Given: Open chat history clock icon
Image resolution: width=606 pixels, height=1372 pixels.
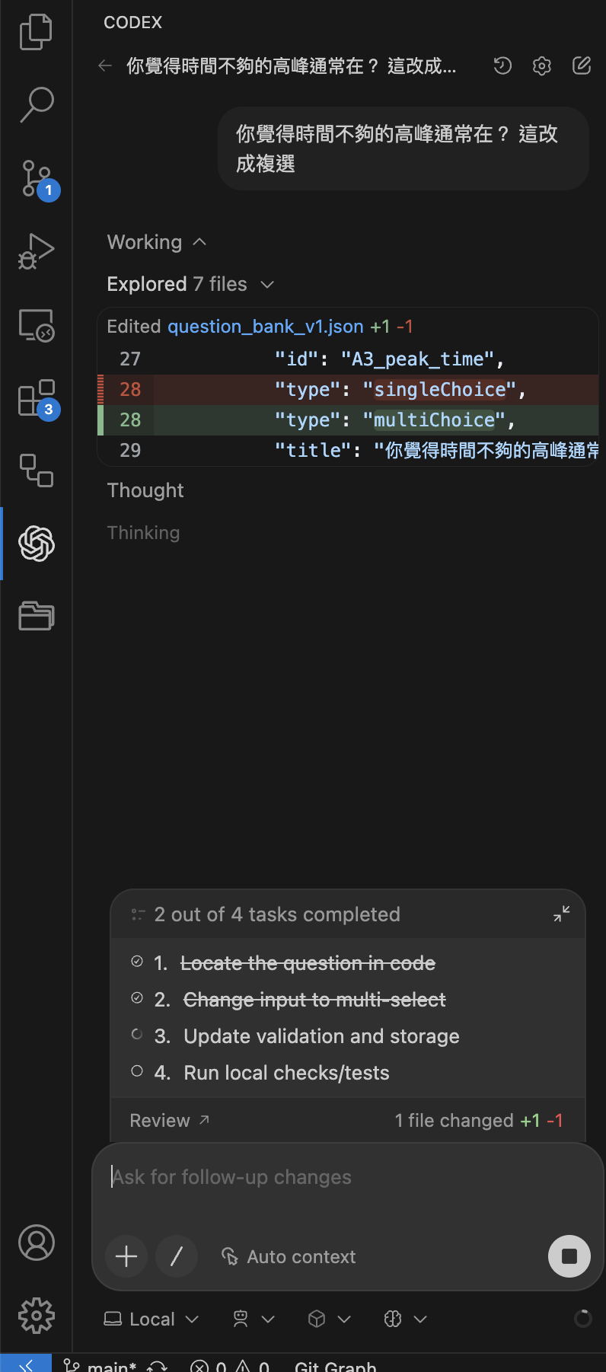Looking at the screenshot, I should tap(502, 66).
